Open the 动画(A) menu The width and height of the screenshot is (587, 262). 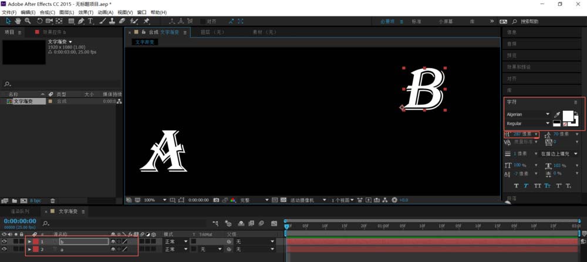[x=105, y=12]
